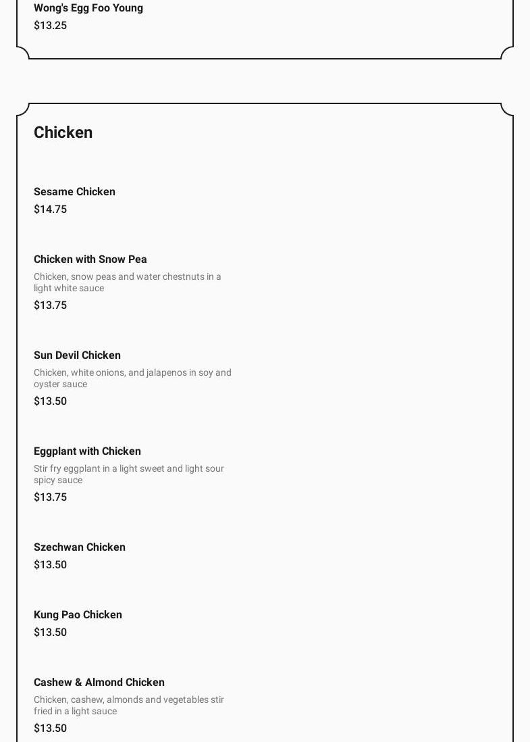Click the Sun Devil Chicken $13.50 price
The image size is (530, 742).
tap(50, 401)
